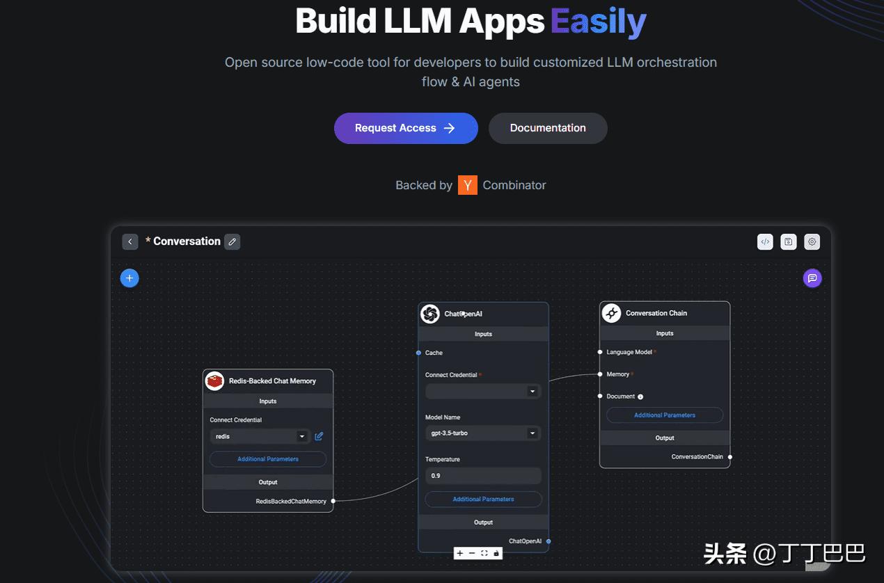884x583 pixels.
Task: Open the API code embed icon
Action: click(x=765, y=241)
